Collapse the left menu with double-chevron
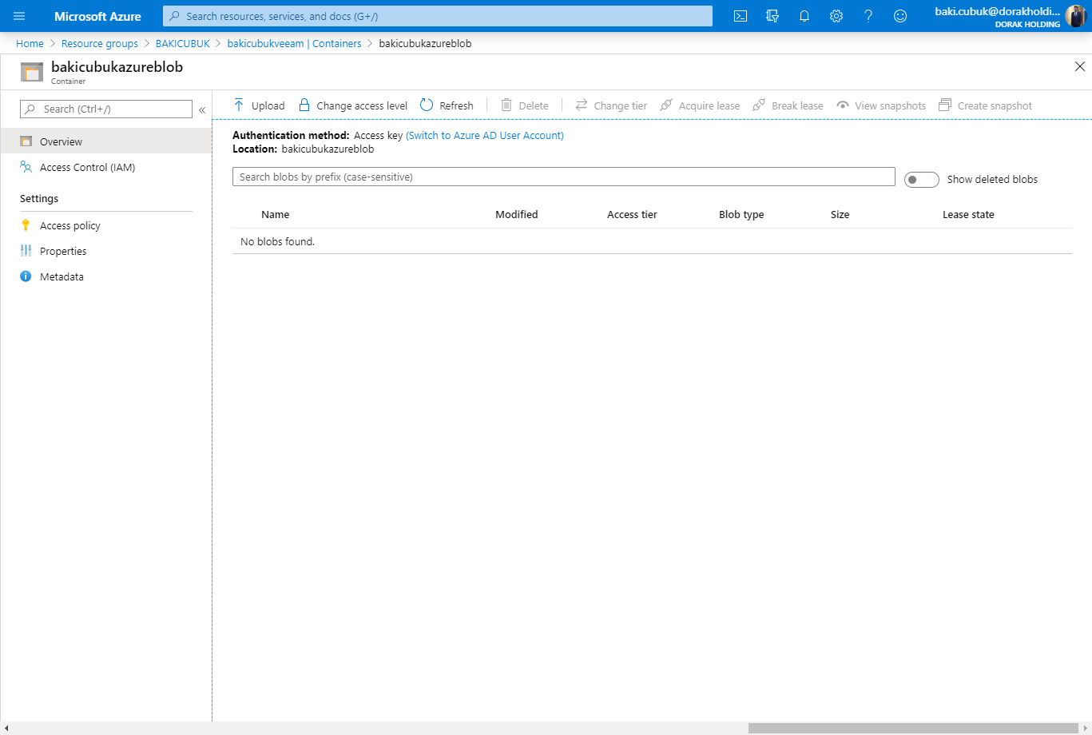The height and width of the screenshot is (735, 1092). (x=202, y=109)
